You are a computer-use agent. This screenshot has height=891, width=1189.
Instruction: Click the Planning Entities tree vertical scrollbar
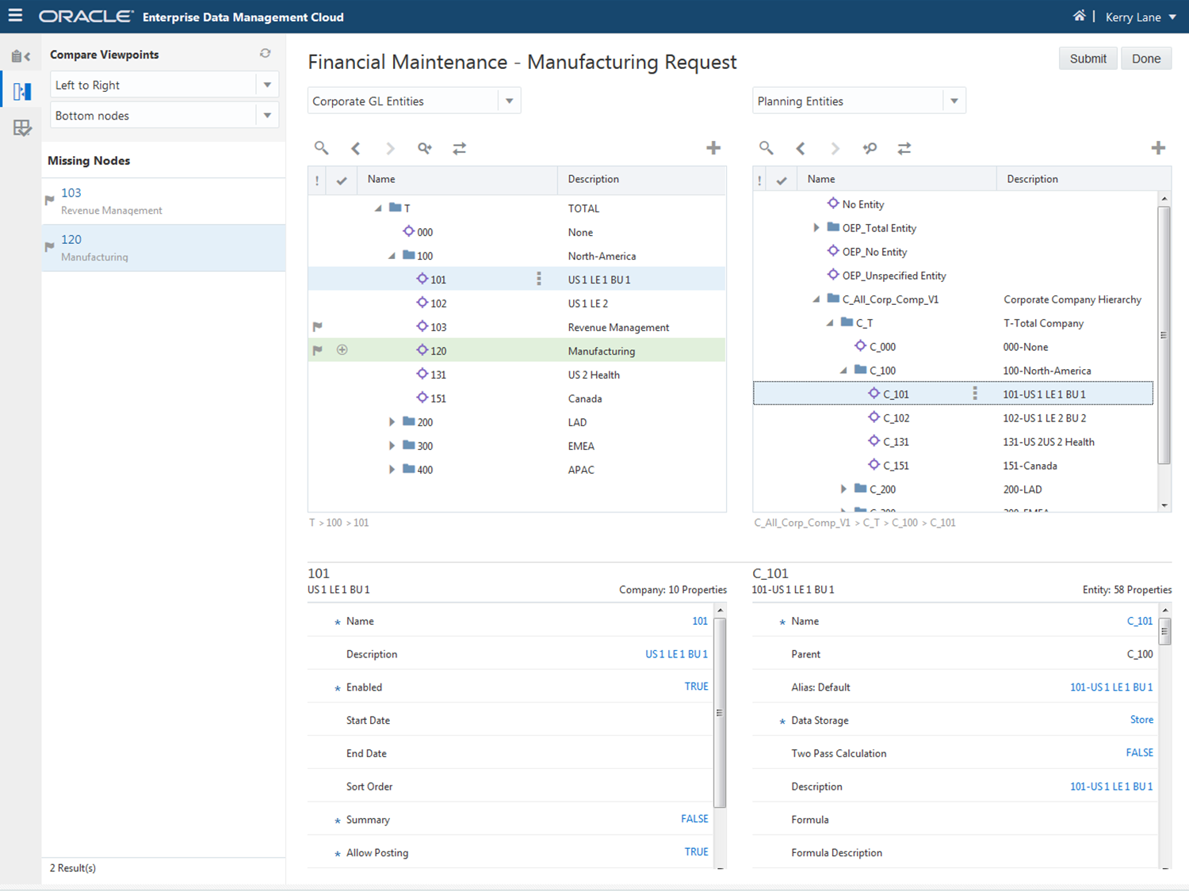tap(1164, 333)
